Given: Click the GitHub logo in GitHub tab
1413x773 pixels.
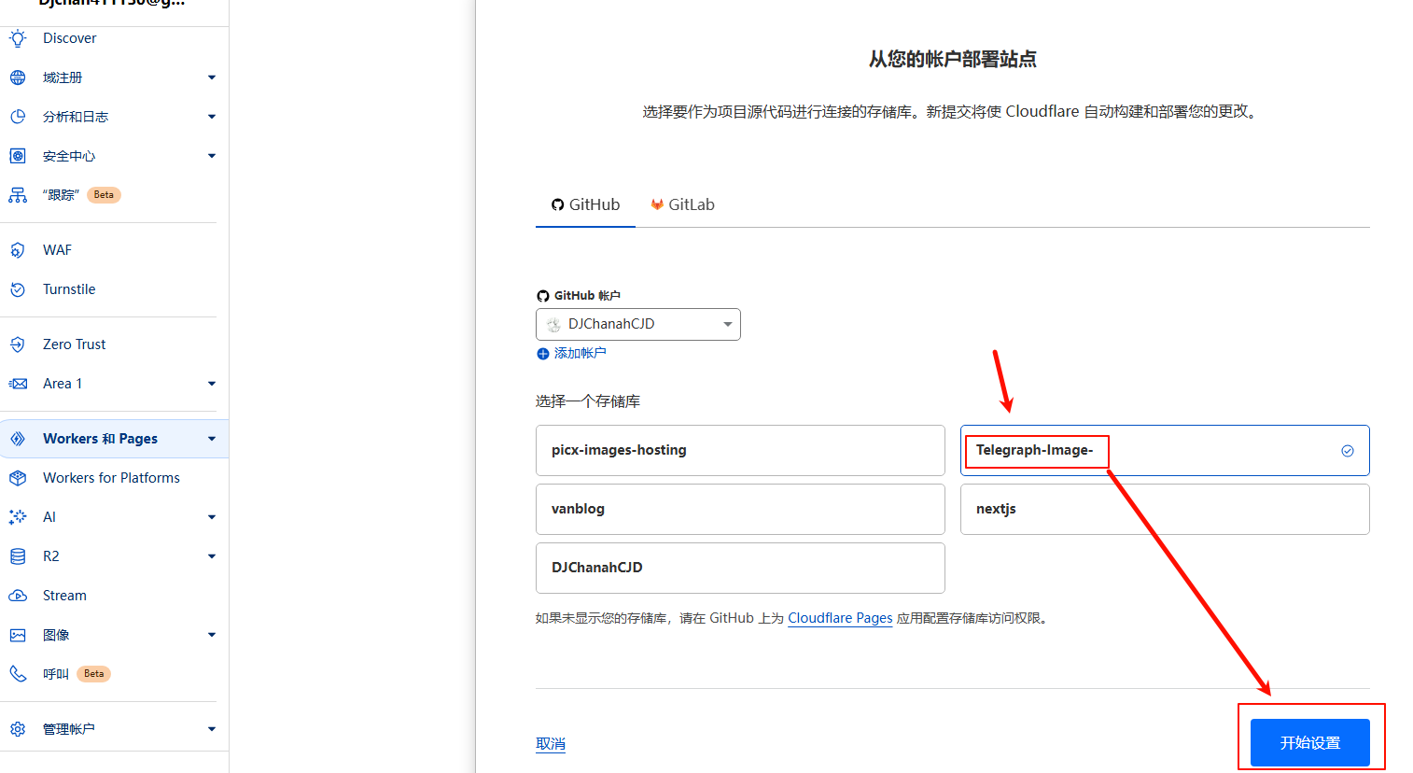Looking at the screenshot, I should pyautogui.click(x=557, y=205).
